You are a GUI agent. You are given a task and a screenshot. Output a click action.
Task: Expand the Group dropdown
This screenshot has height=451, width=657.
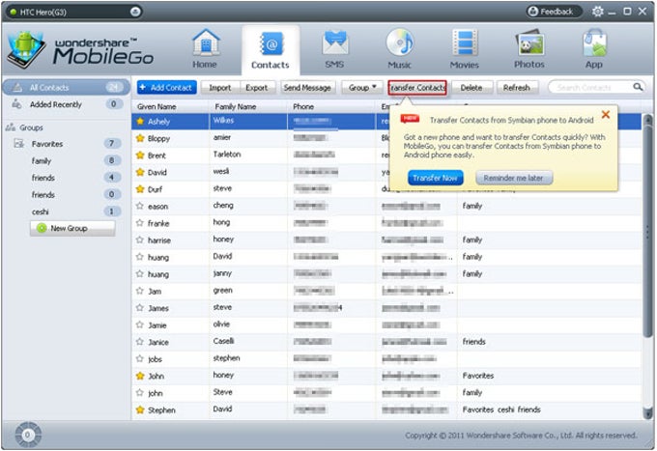point(362,88)
